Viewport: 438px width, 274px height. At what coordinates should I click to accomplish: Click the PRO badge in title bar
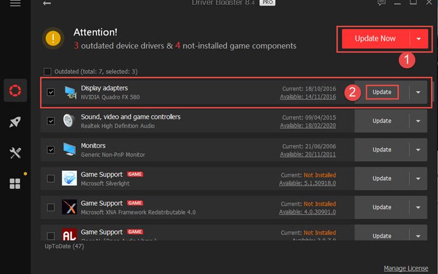(267, 2)
